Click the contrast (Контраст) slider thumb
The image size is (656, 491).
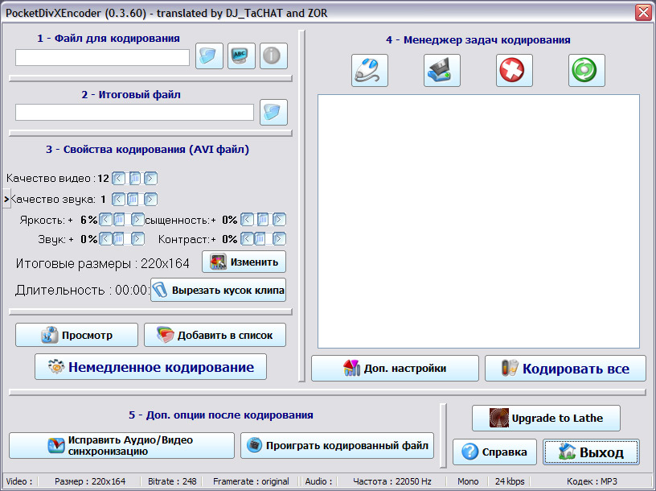(260, 239)
